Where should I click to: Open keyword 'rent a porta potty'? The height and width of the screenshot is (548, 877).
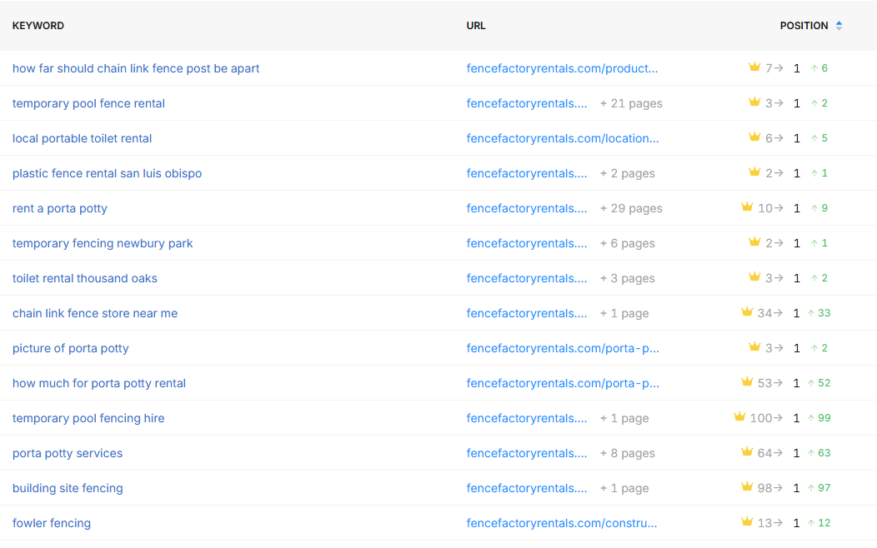(60, 208)
